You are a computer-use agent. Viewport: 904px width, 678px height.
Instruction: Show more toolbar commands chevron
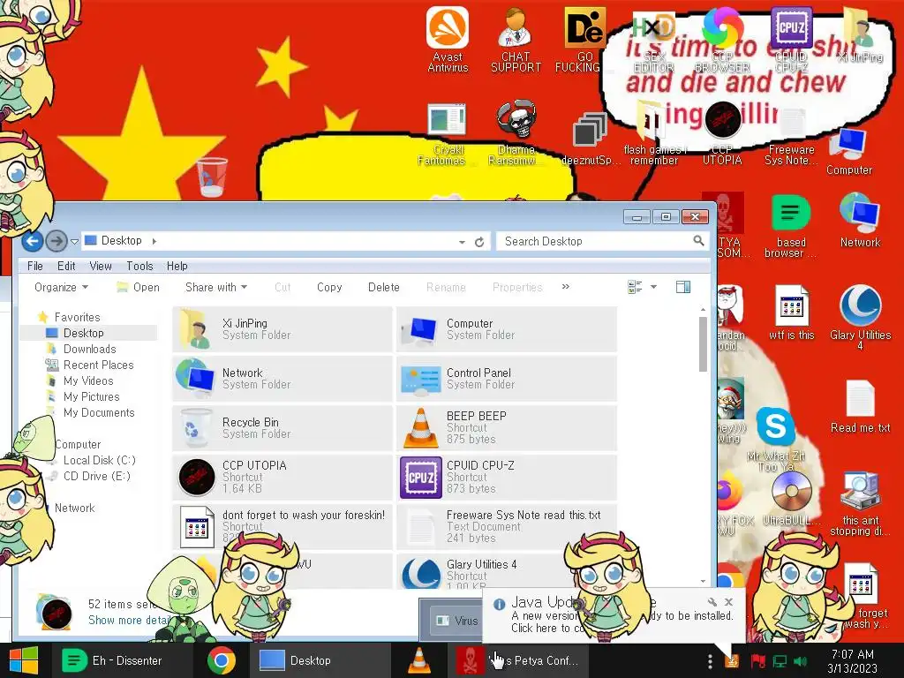(566, 287)
